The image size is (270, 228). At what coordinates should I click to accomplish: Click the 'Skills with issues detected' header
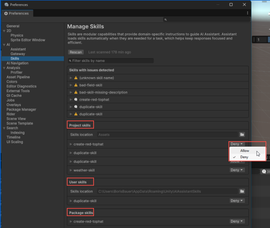tap(91, 70)
